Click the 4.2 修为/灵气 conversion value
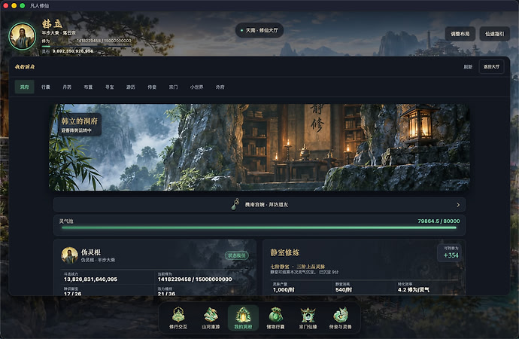The height and width of the screenshot is (339, 519). pos(414,290)
